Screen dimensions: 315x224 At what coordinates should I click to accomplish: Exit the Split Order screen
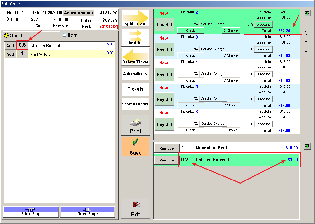click(x=135, y=208)
